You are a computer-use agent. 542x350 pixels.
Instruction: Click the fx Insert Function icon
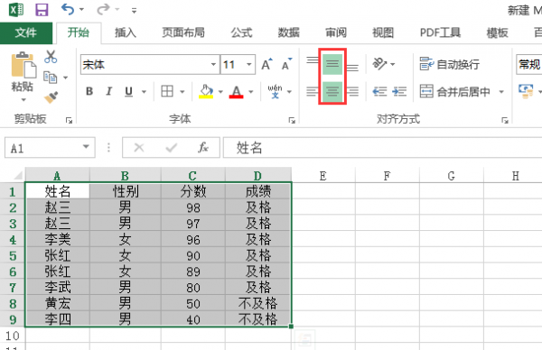(203, 148)
